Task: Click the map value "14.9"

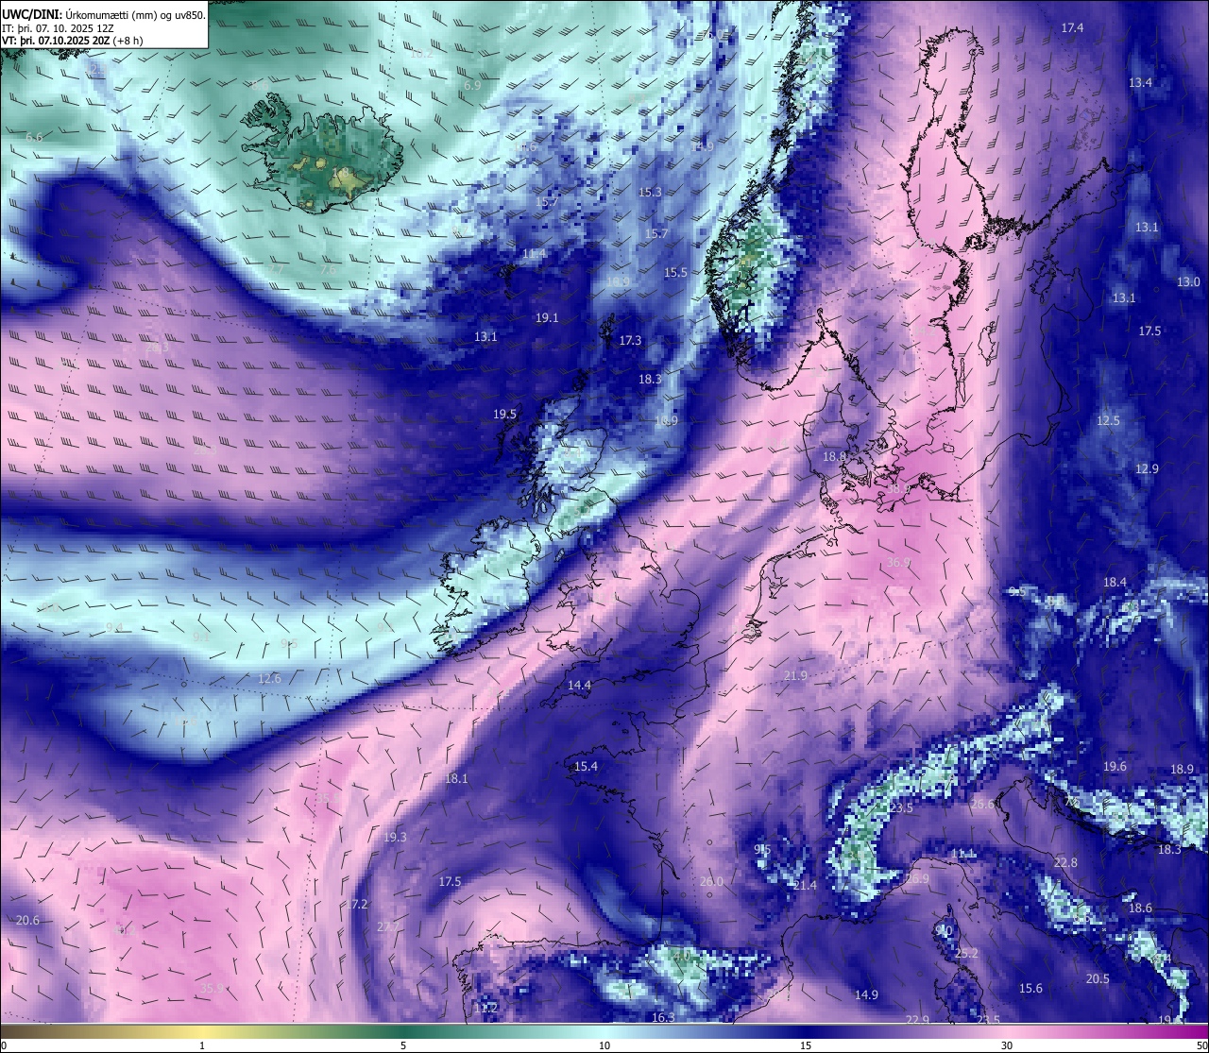Action: (866, 995)
